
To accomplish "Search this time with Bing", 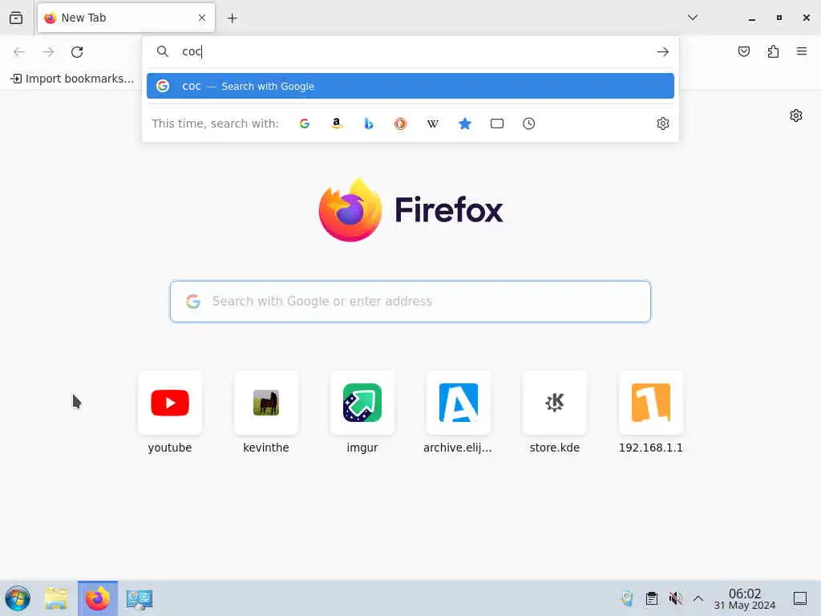I will (369, 124).
